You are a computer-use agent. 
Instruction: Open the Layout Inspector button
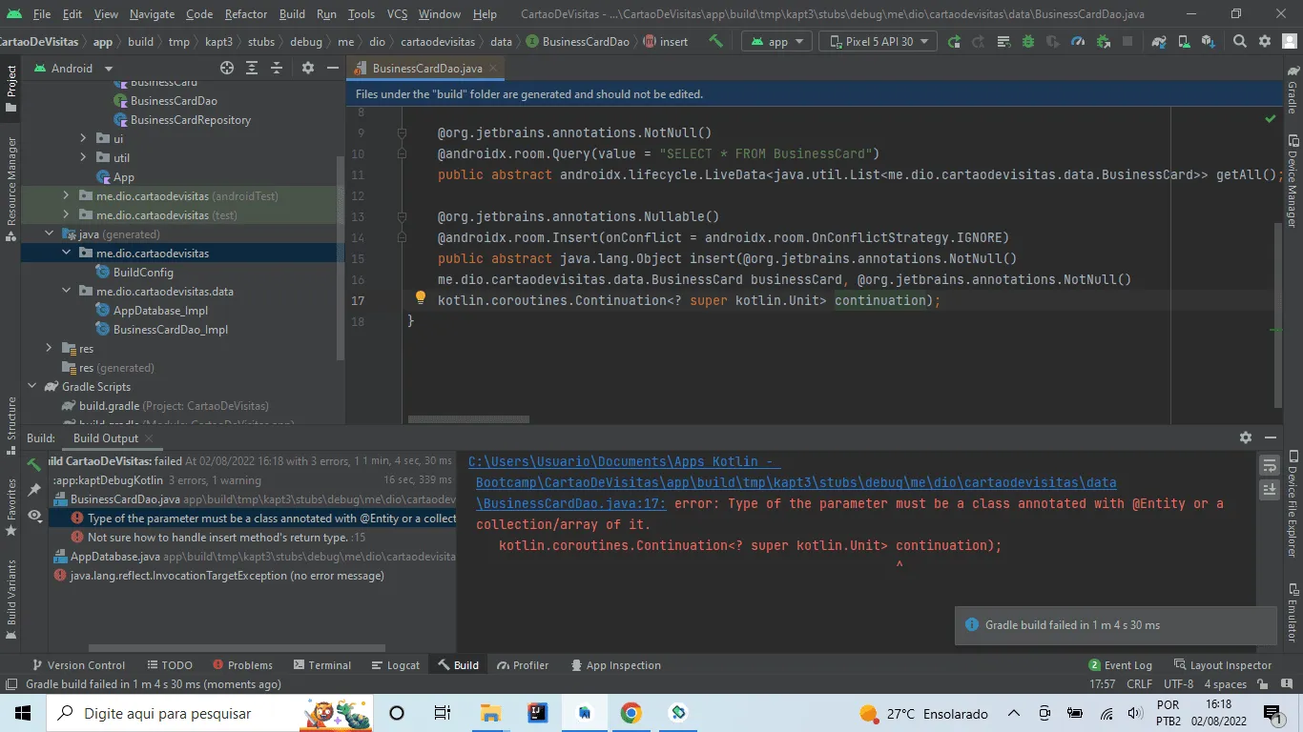coord(1221,665)
